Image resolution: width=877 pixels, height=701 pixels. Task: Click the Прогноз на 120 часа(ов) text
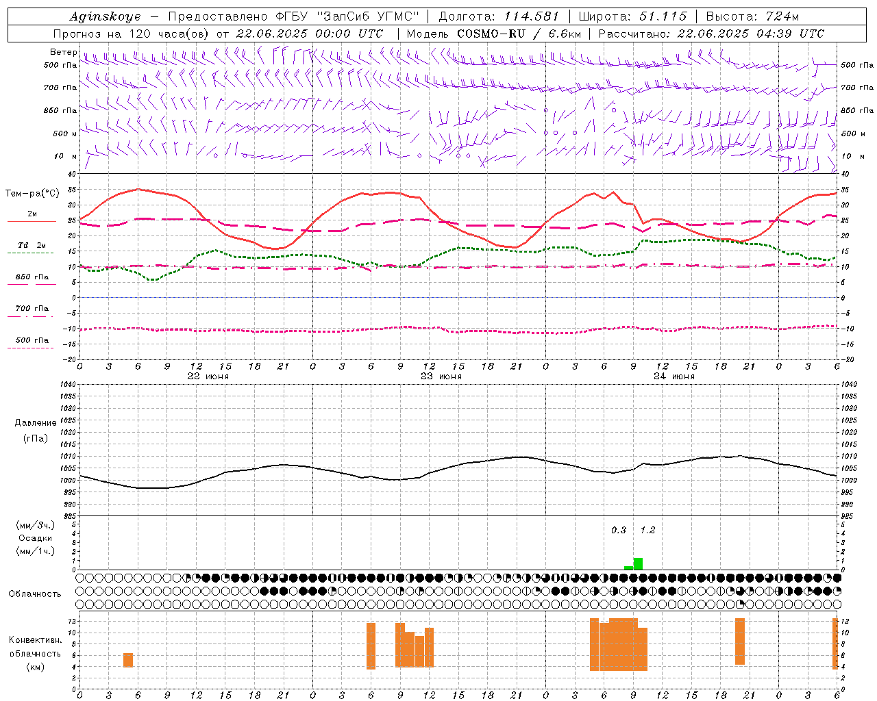coord(132,34)
